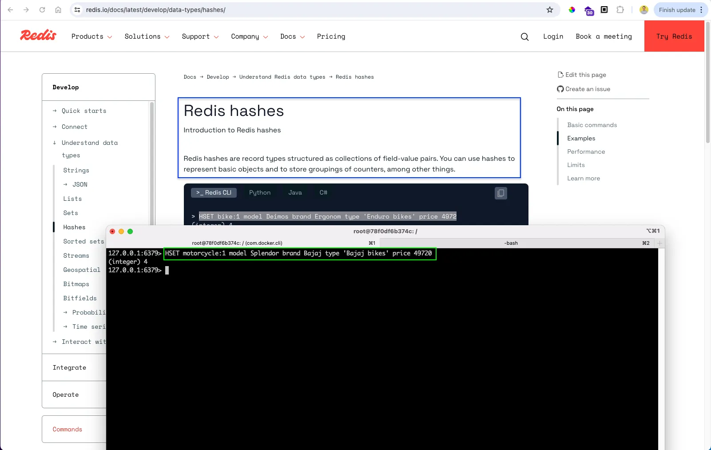711x450 pixels.
Task: Switch code sample to Java tab
Action: 295,192
